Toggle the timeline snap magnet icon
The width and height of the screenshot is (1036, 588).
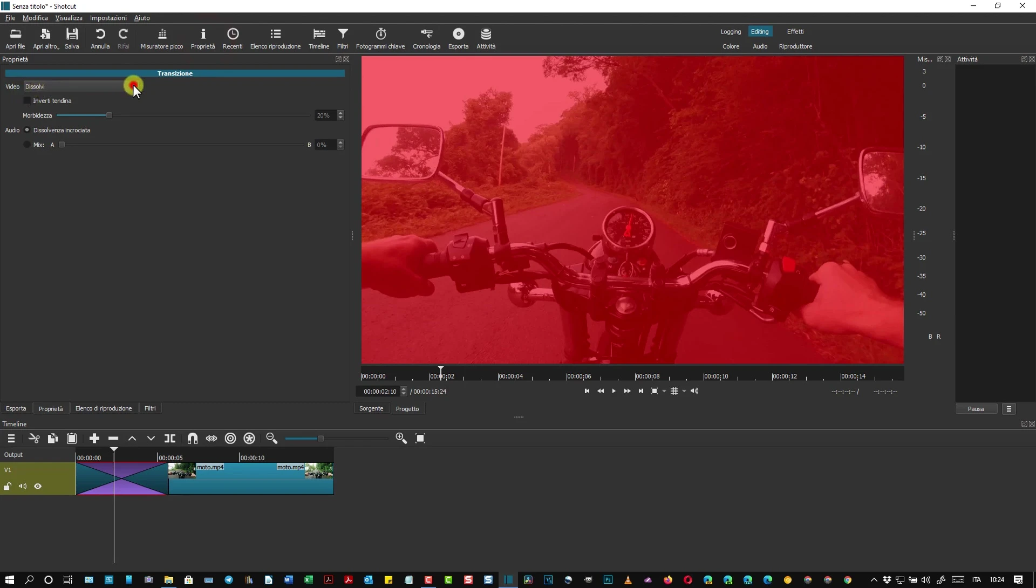pyautogui.click(x=192, y=439)
